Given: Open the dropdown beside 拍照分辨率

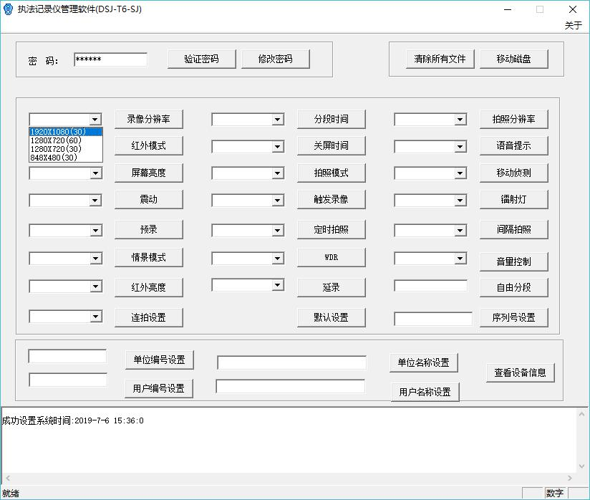Looking at the screenshot, I should click(x=460, y=120).
